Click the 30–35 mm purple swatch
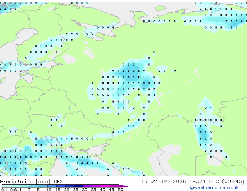The image size is (247, 191). pos(88,186)
